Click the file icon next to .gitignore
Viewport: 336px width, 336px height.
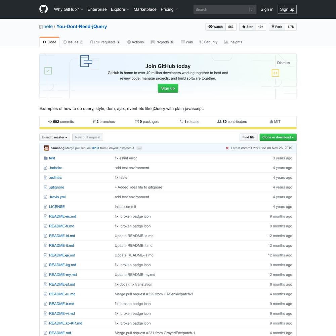click(x=45, y=187)
